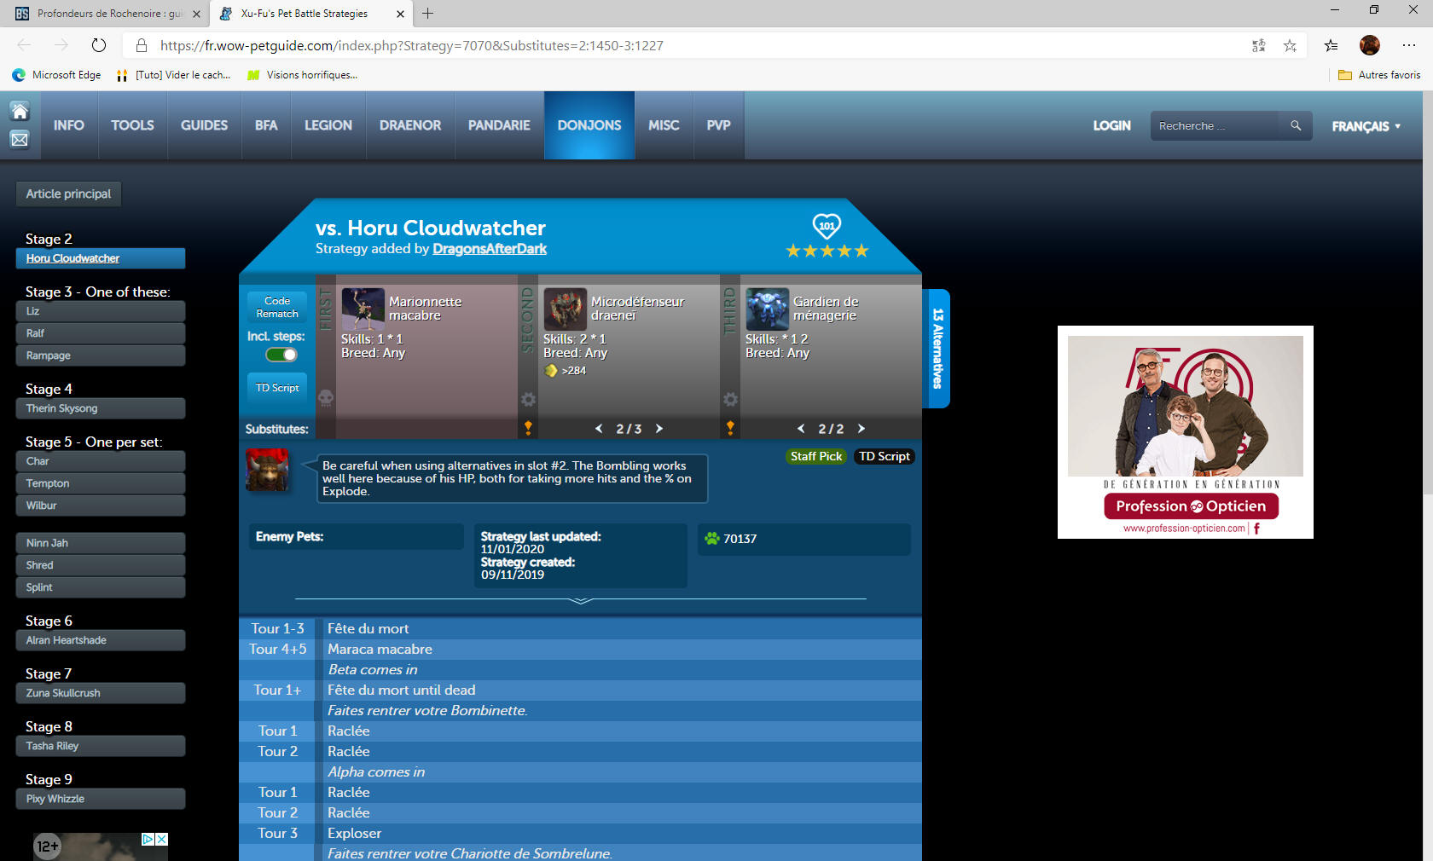Image resolution: width=1433 pixels, height=861 pixels.
Task: Open the Autres favoris bookmarks folder
Action: point(1379,75)
